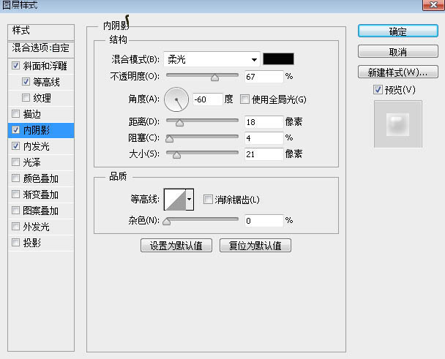Viewport: 445px width, 359px height.
Task: Click 设置为默认值 button
Action: point(176,246)
